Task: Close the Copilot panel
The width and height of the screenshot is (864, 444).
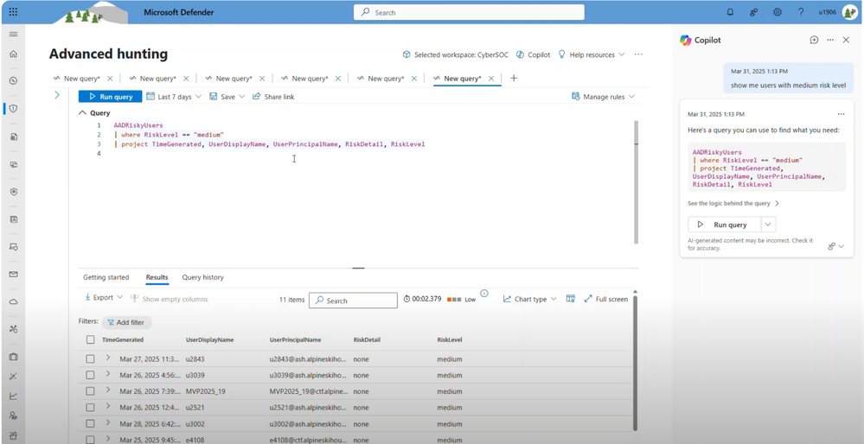Action: coord(847,40)
